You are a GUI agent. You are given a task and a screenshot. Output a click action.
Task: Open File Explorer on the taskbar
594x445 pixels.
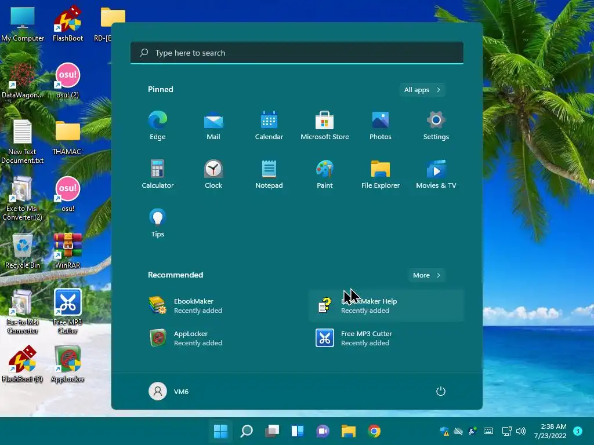pyautogui.click(x=349, y=431)
